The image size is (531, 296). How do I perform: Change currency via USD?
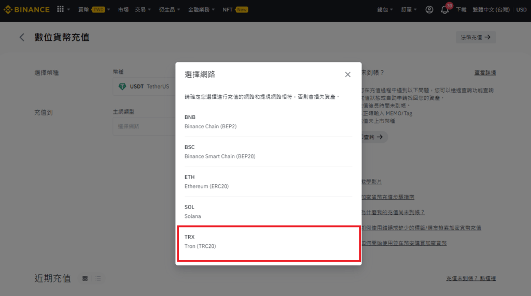point(521,9)
